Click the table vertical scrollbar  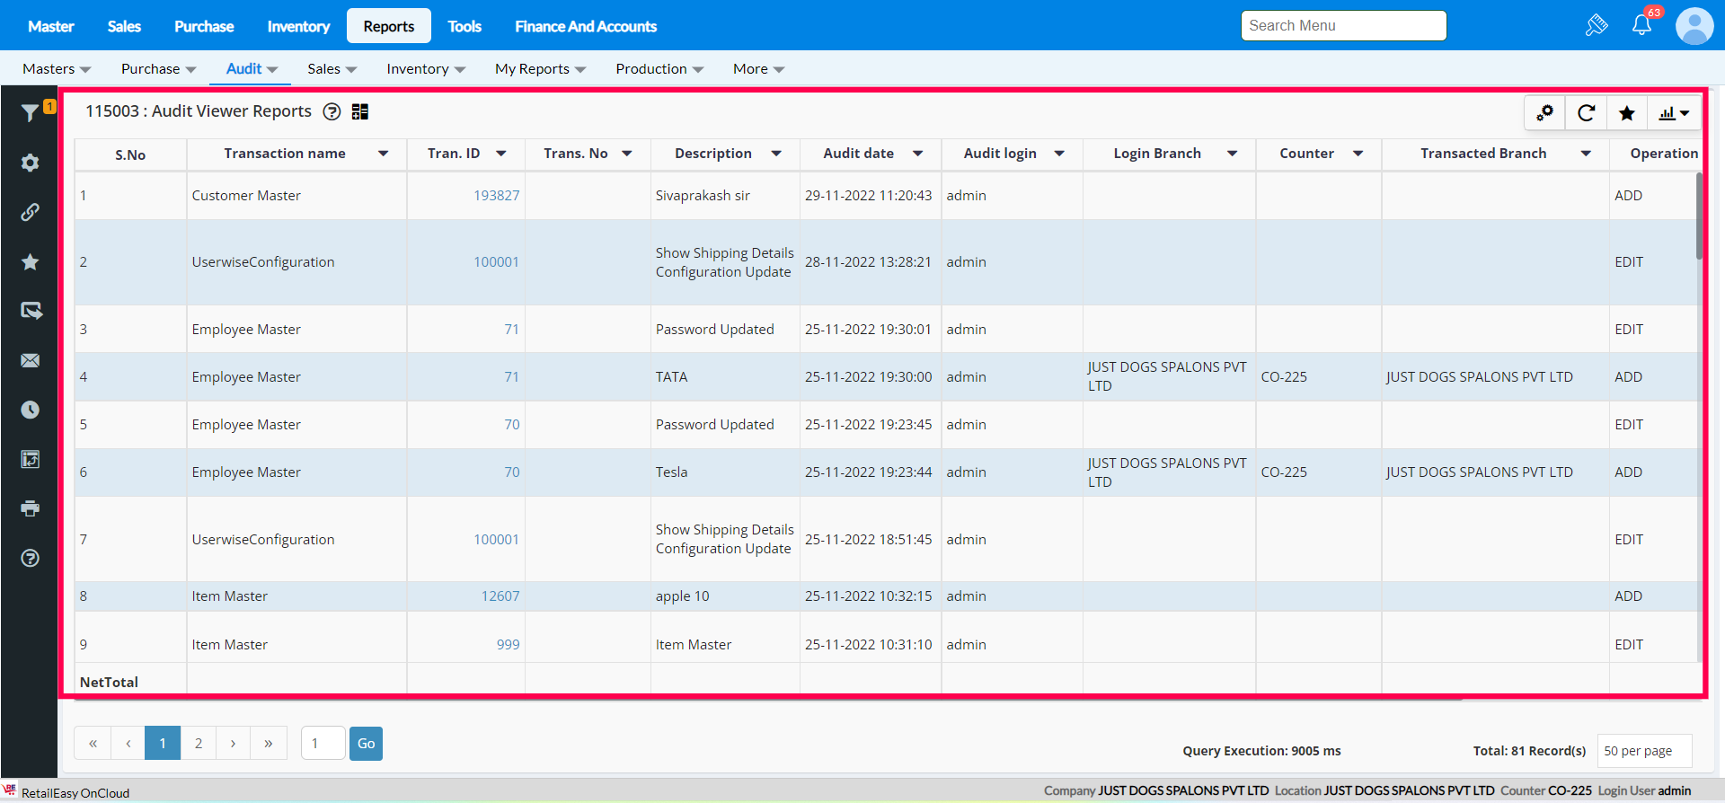pos(1698,216)
